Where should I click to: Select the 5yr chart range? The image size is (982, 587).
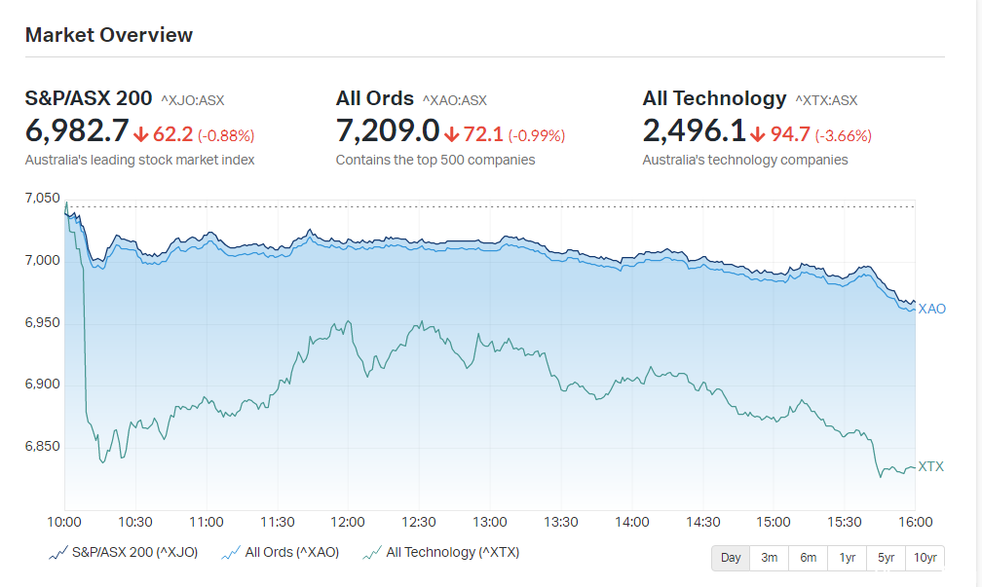pos(886,558)
